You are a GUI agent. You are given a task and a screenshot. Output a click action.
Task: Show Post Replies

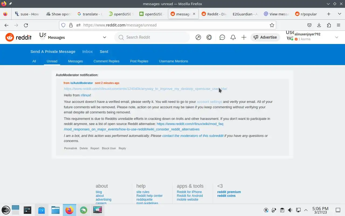(139, 61)
